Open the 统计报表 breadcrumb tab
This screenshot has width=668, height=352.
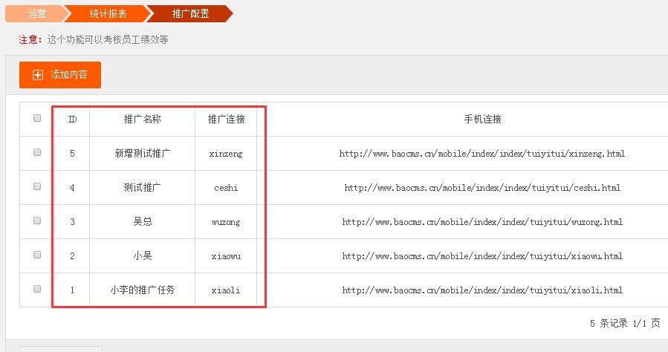(108, 13)
